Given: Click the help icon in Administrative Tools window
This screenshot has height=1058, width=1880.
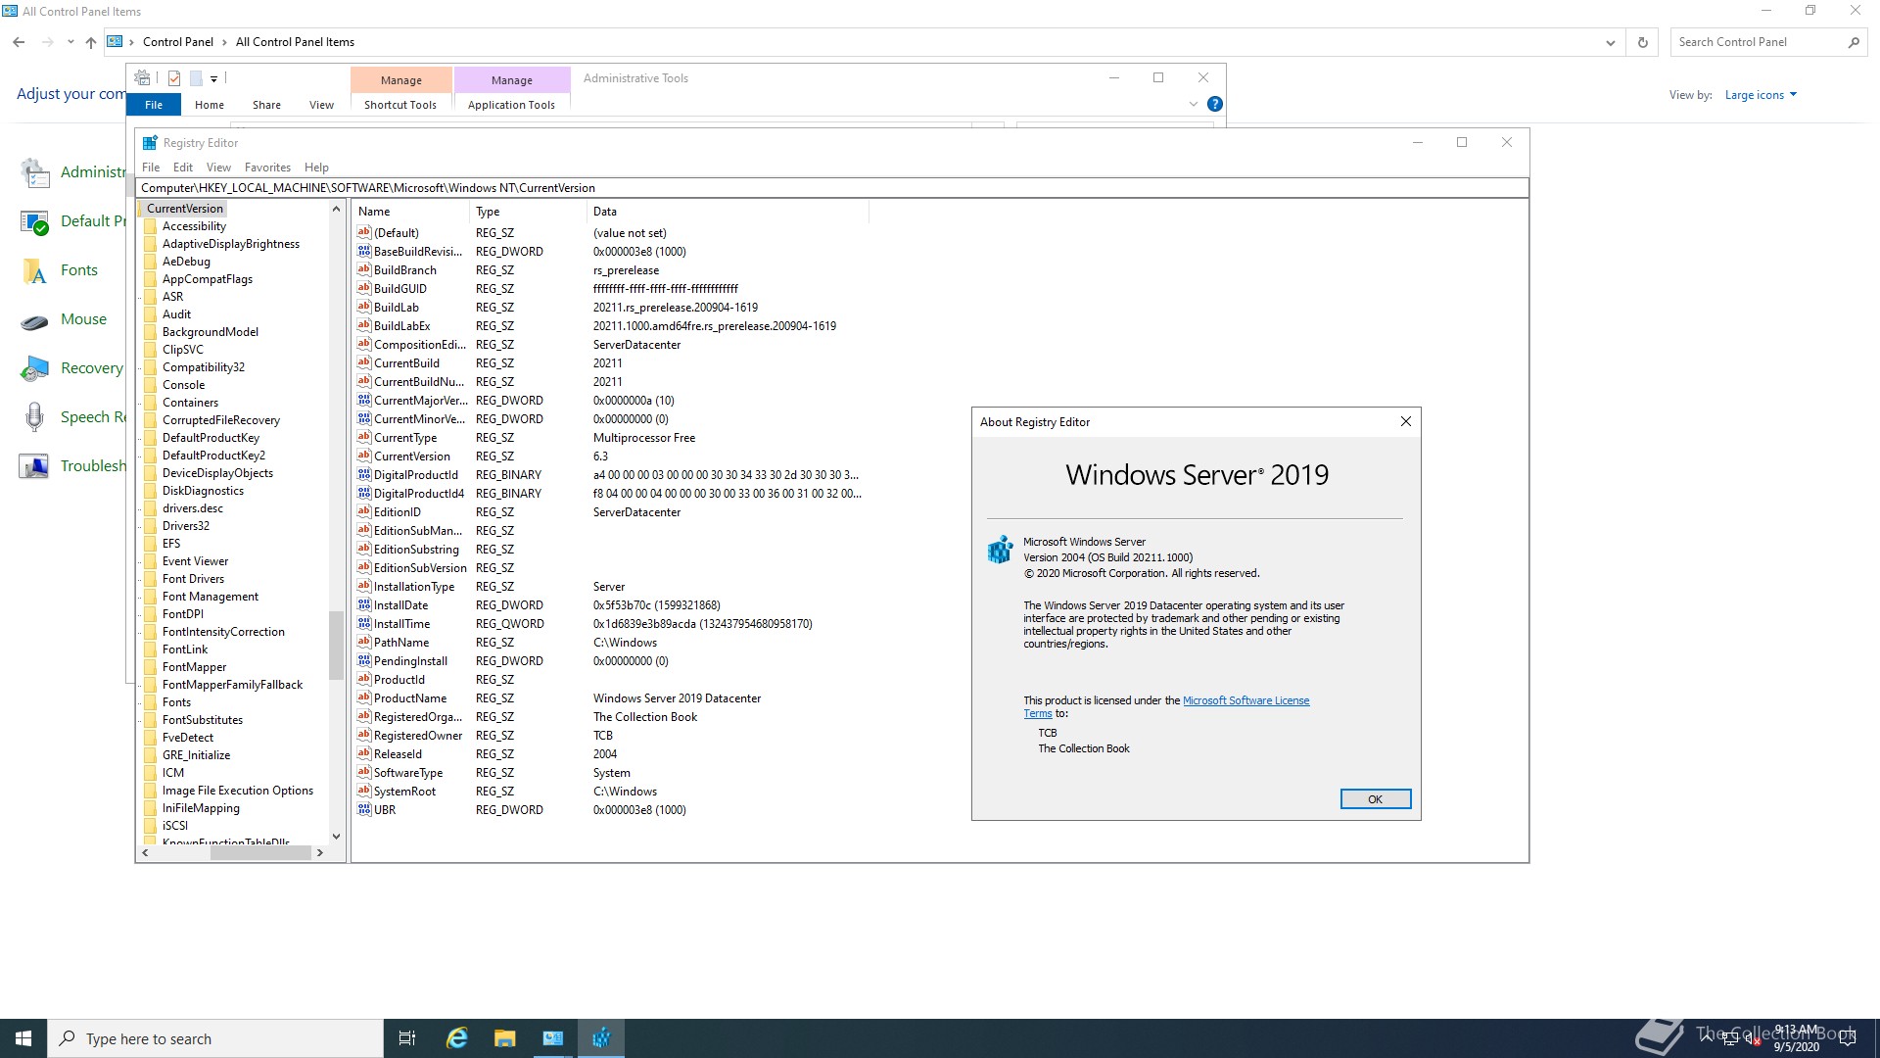Looking at the screenshot, I should (x=1214, y=104).
